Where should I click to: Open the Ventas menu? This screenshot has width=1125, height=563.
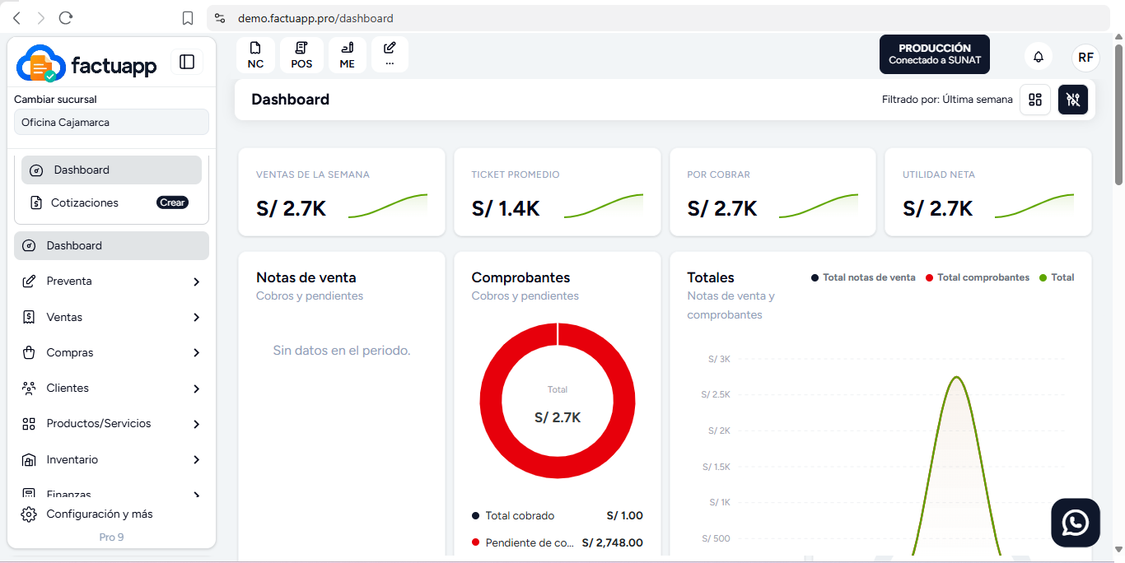pos(111,317)
